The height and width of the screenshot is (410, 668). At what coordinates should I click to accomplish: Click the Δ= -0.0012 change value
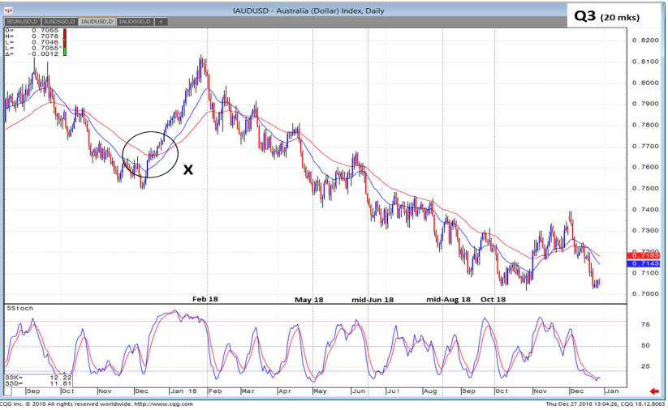pyautogui.click(x=32, y=54)
